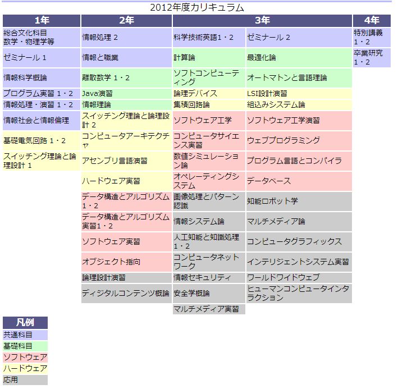Image resolution: width=398 pixels, height=389 pixels.
Task: Select 画像処理とパターン認識 cell
Action: (209, 201)
